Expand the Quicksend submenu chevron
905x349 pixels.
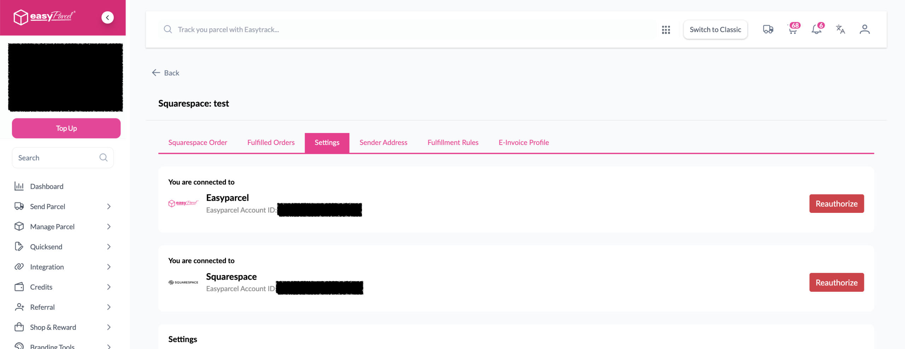[109, 247]
